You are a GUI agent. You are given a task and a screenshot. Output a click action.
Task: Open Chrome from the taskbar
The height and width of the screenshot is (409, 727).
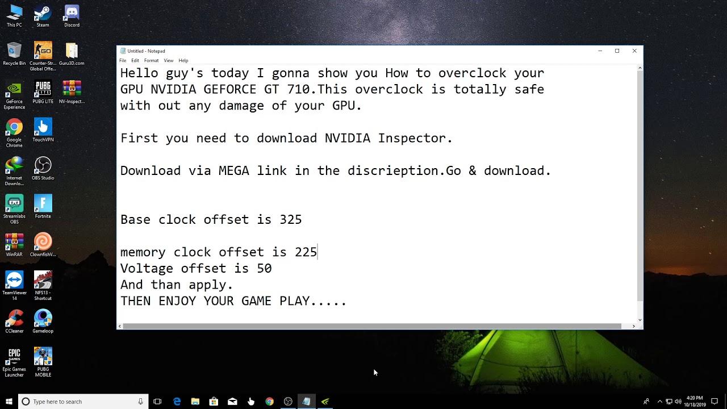[269, 402]
